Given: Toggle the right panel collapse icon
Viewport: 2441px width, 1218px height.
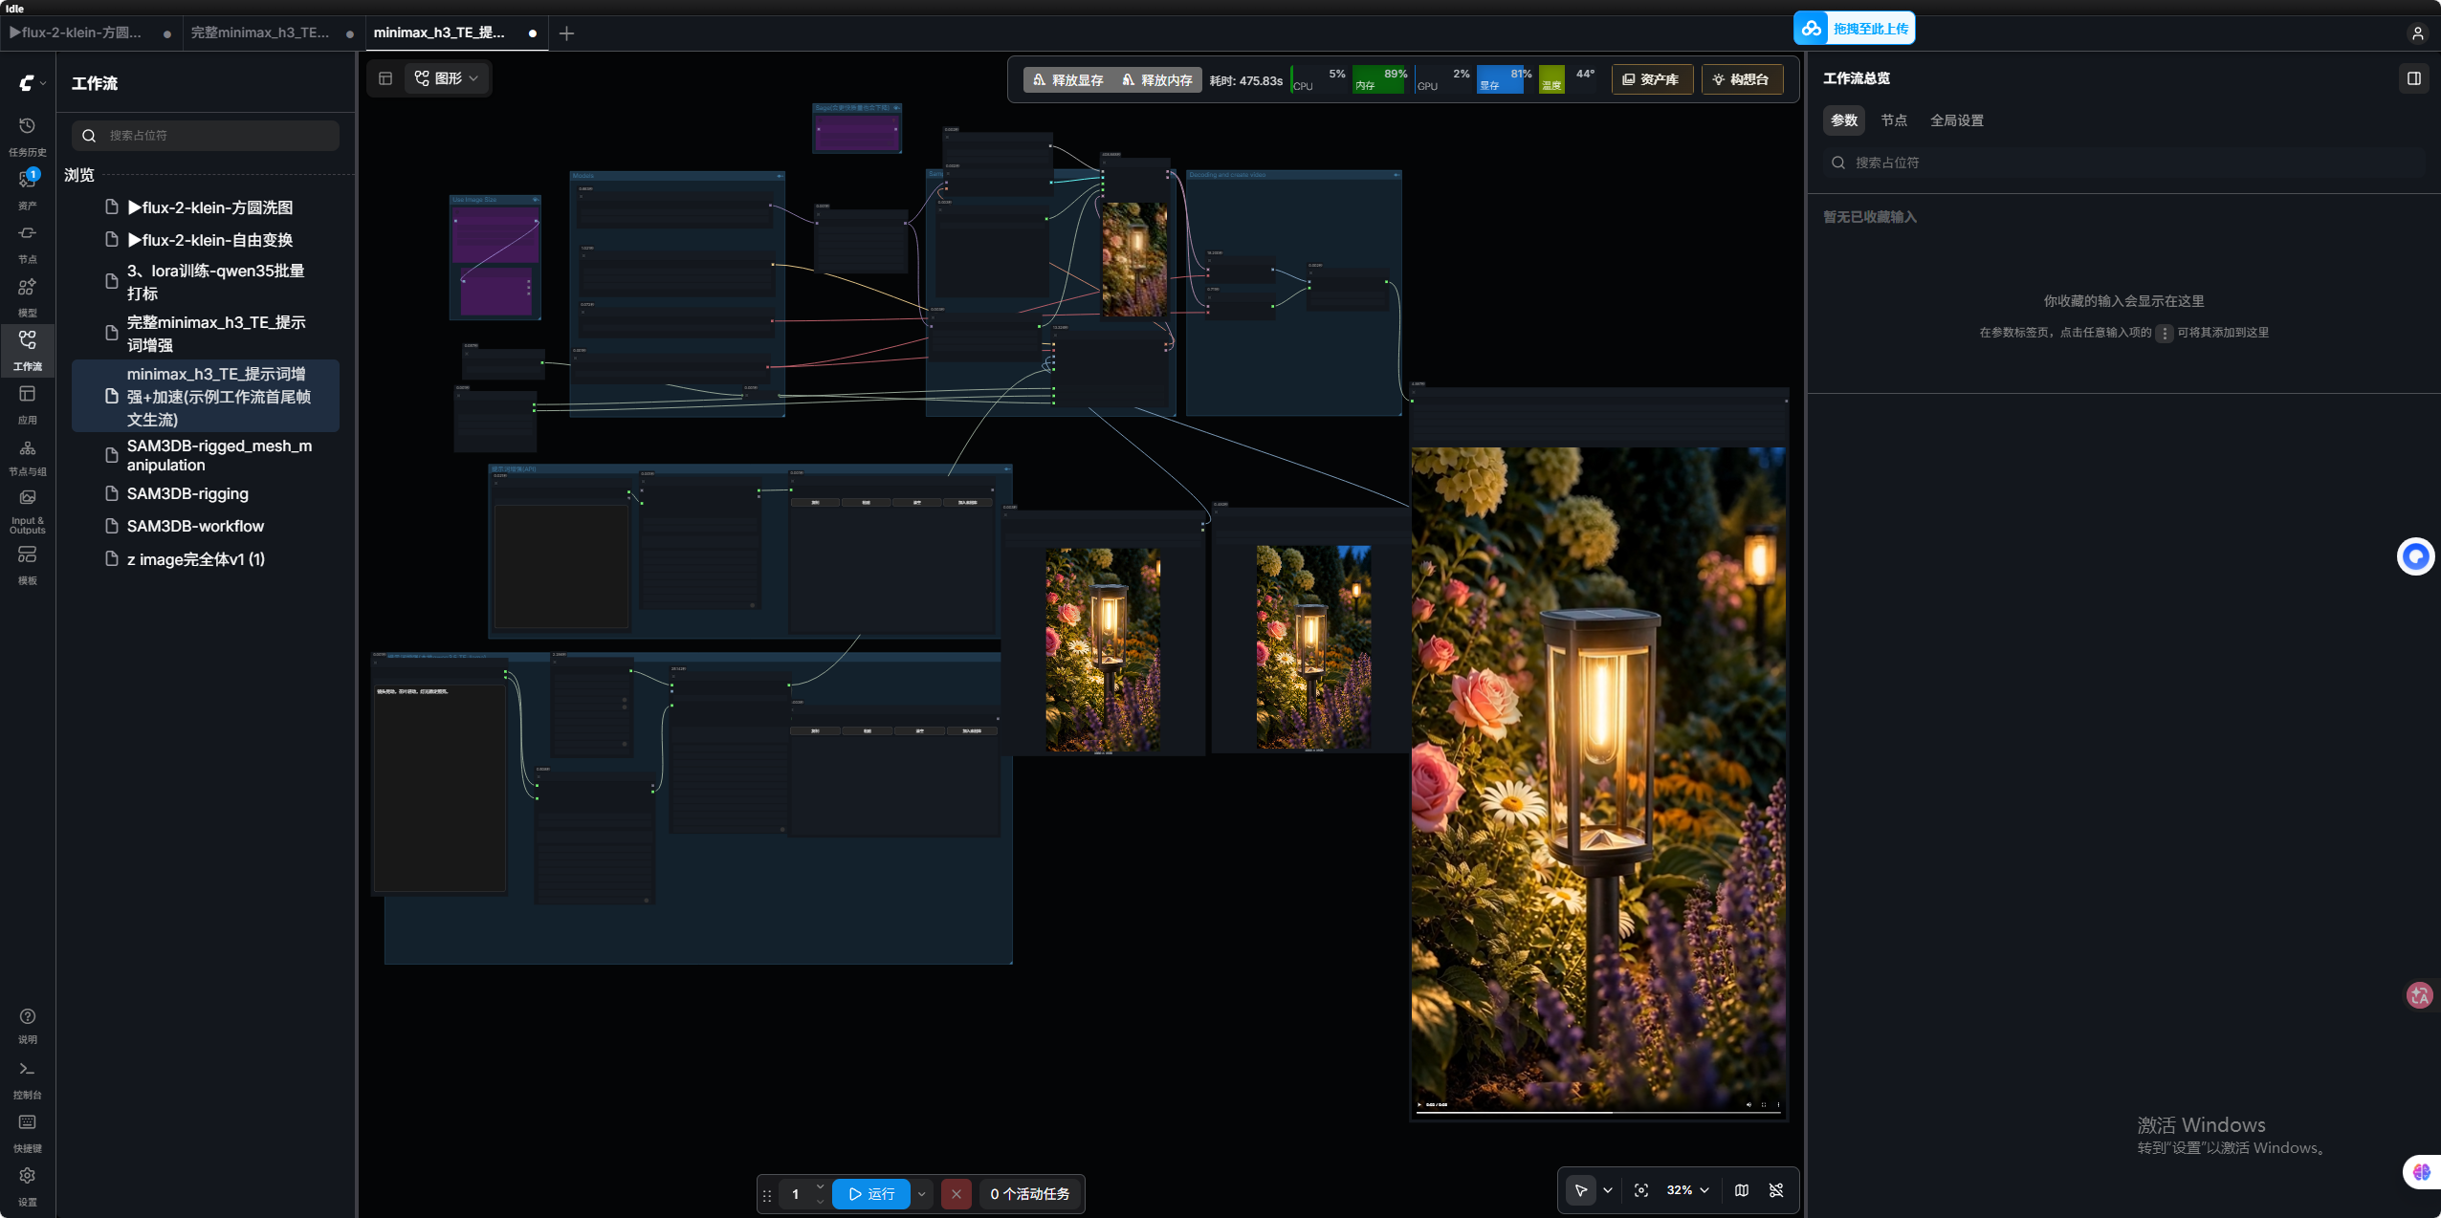Looking at the screenshot, I should 2414,78.
